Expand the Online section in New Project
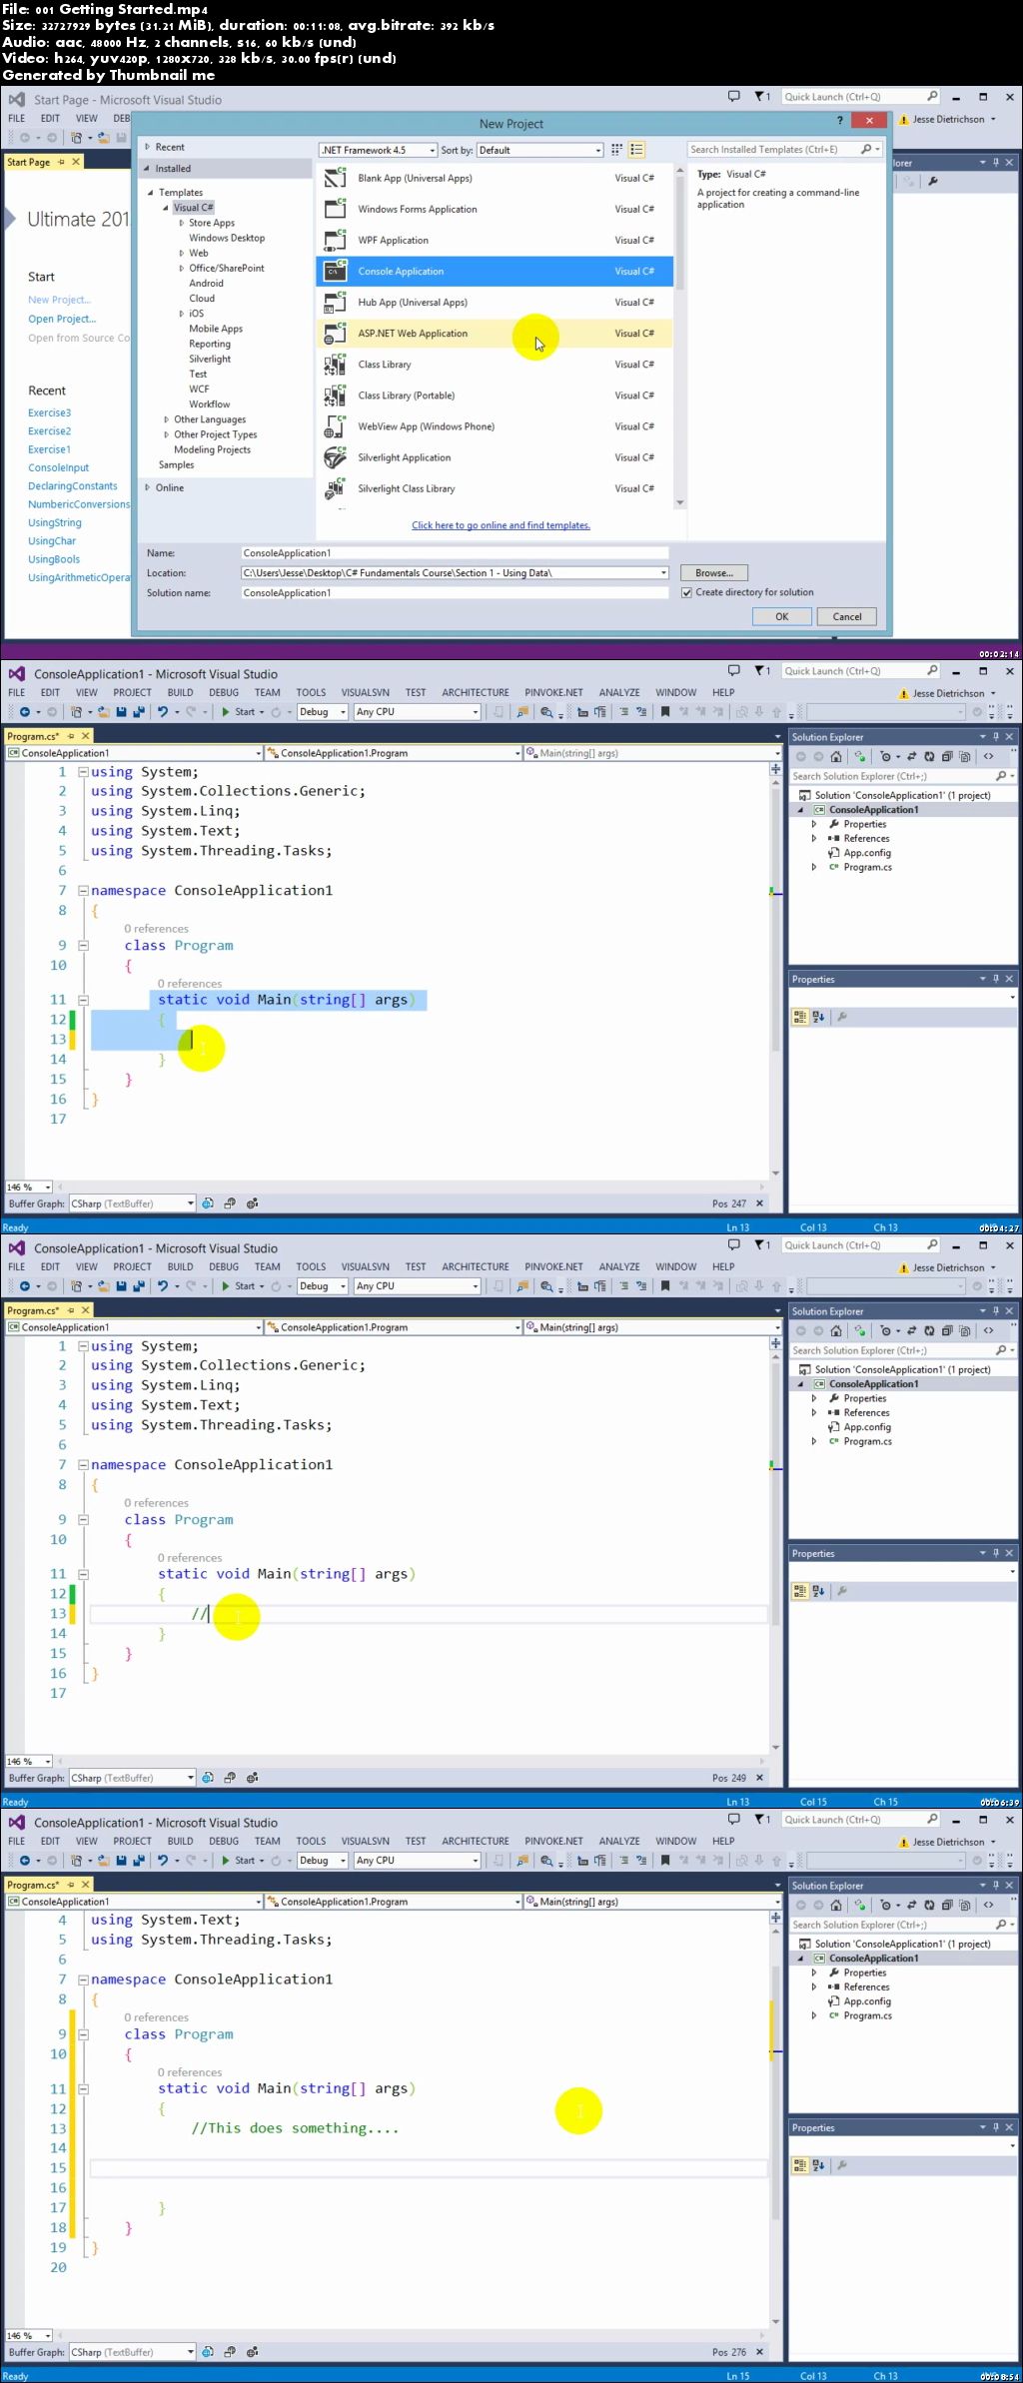Image resolution: width=1023 pixels, height=2383 pixels. tap(147, 487)
